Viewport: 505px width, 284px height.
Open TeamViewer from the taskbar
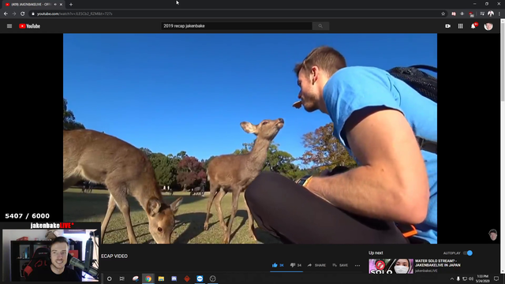pyautogui.click(x=200, y=278)
